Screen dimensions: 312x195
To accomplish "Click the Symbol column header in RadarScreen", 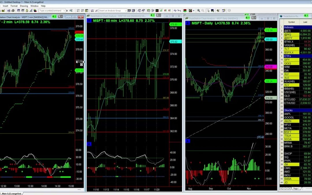I will 291,22.
